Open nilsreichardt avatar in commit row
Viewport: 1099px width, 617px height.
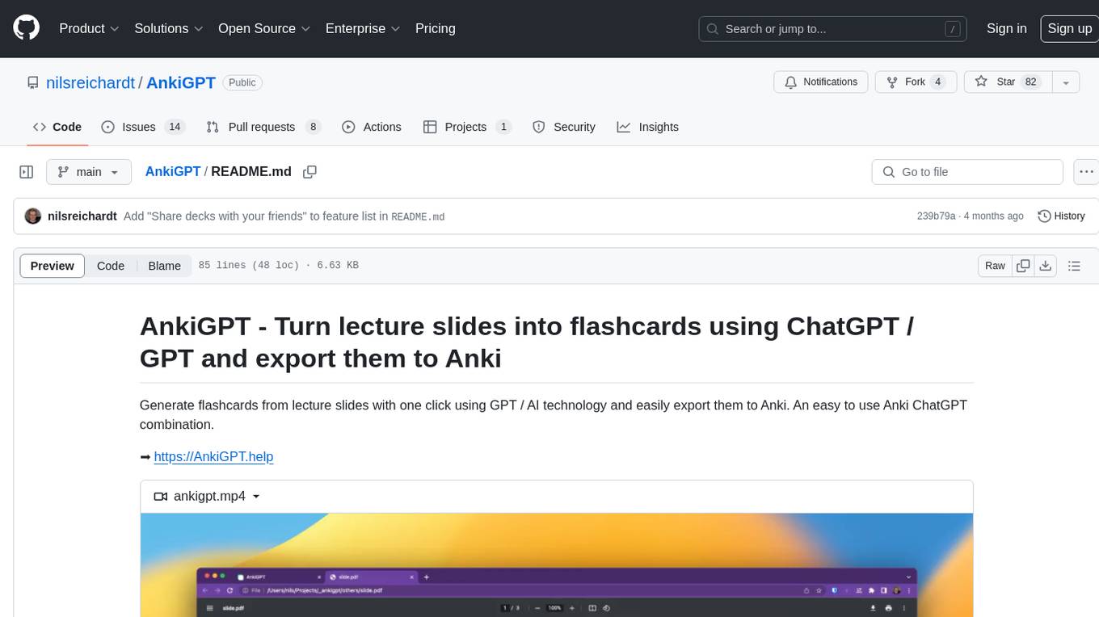(x=33, y=216)
